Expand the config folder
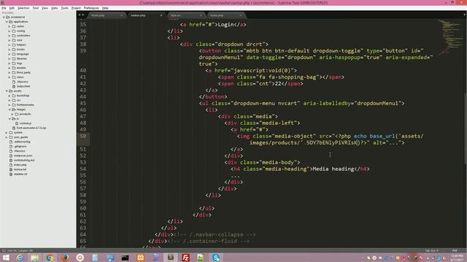This screenshot has height=262, width=467. tap(9, 31)
